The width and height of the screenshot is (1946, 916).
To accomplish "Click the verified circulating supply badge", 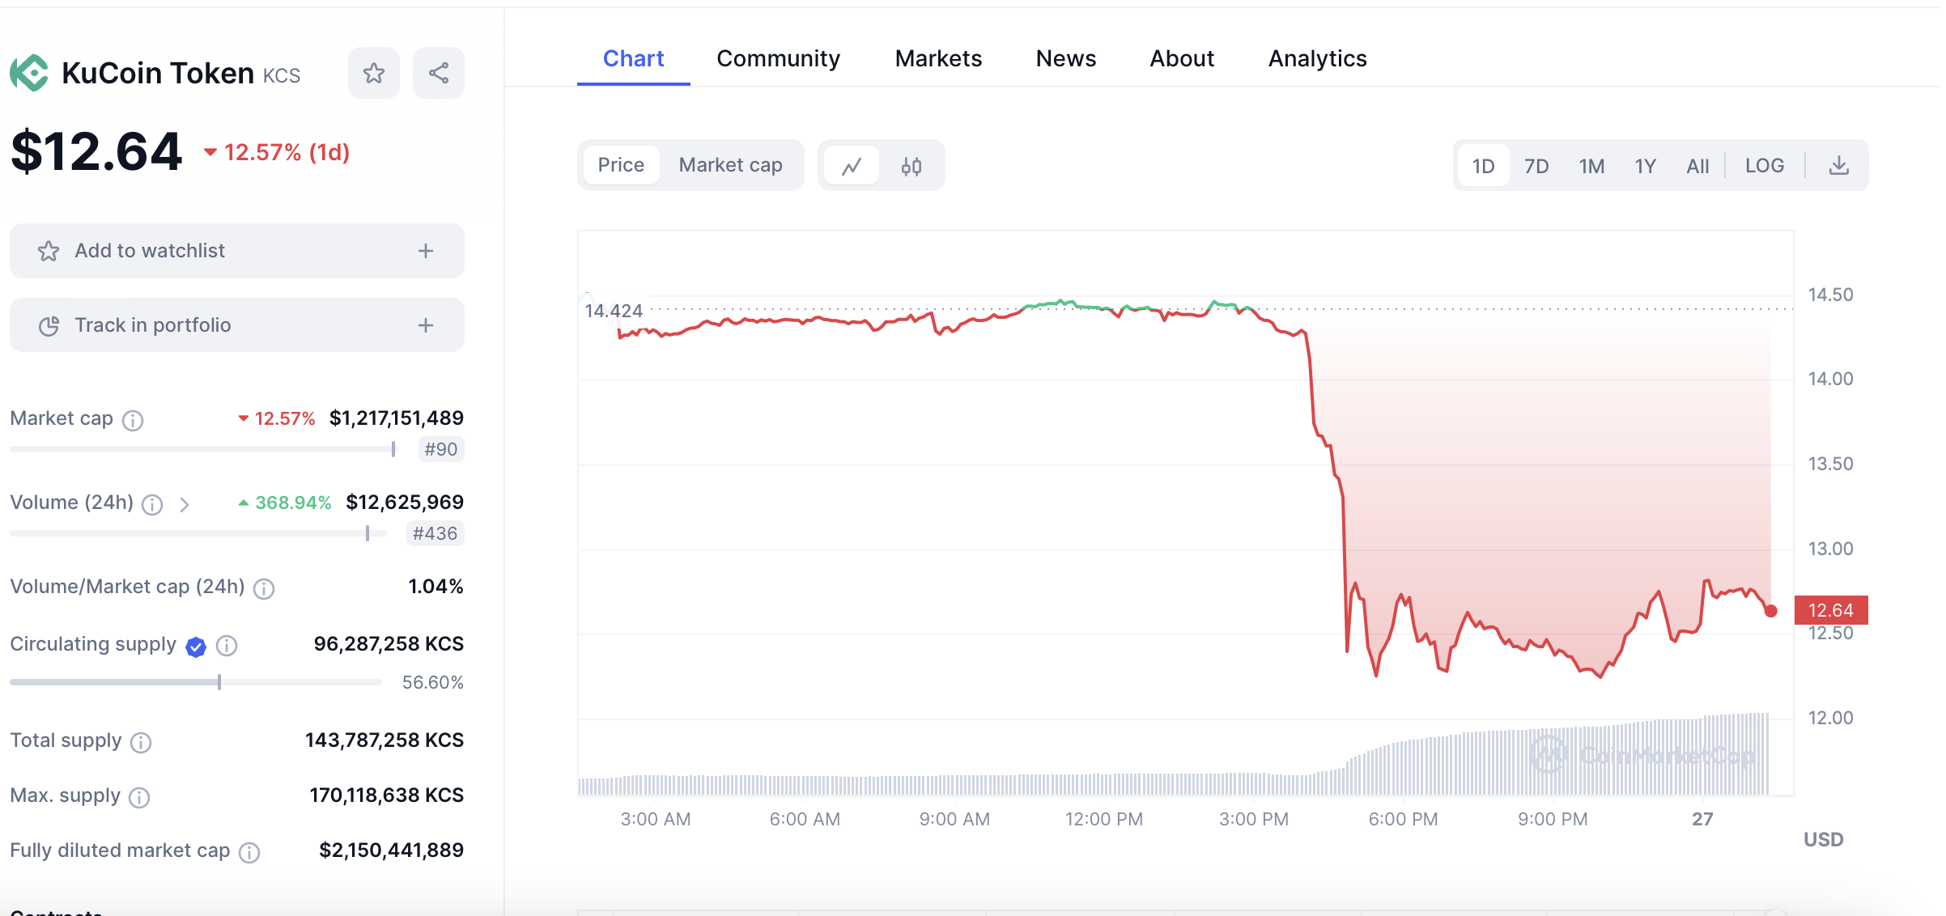I will (x=196, y=646).
